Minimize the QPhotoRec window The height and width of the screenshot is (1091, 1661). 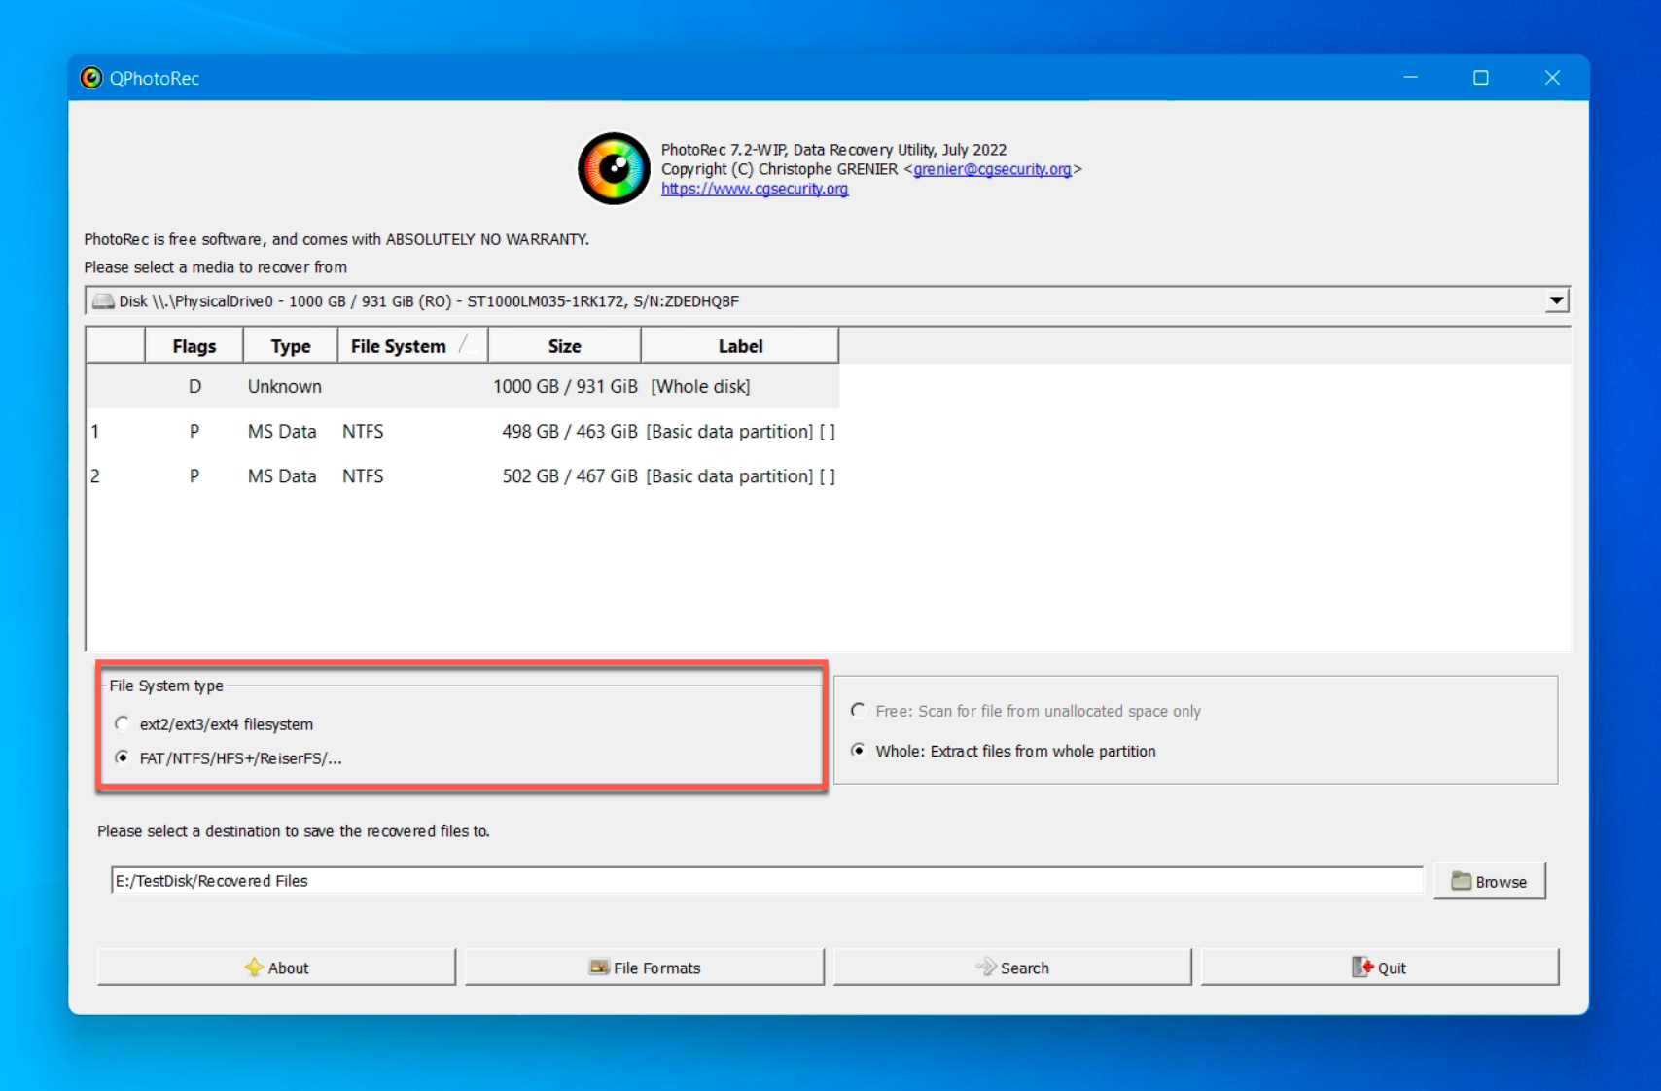pyautogui.click(x=1410, y=78)
